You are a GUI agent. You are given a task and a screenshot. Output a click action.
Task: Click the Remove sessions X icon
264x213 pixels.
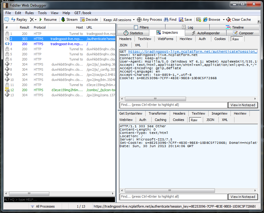click(x=32, y=20)
